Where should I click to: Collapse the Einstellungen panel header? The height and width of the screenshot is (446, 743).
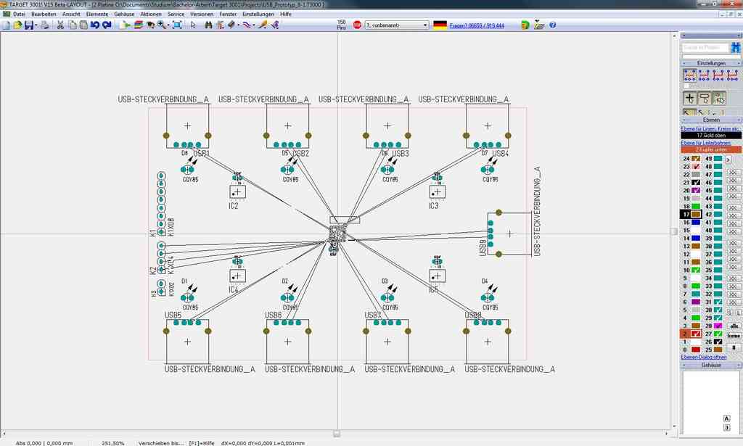711,63
